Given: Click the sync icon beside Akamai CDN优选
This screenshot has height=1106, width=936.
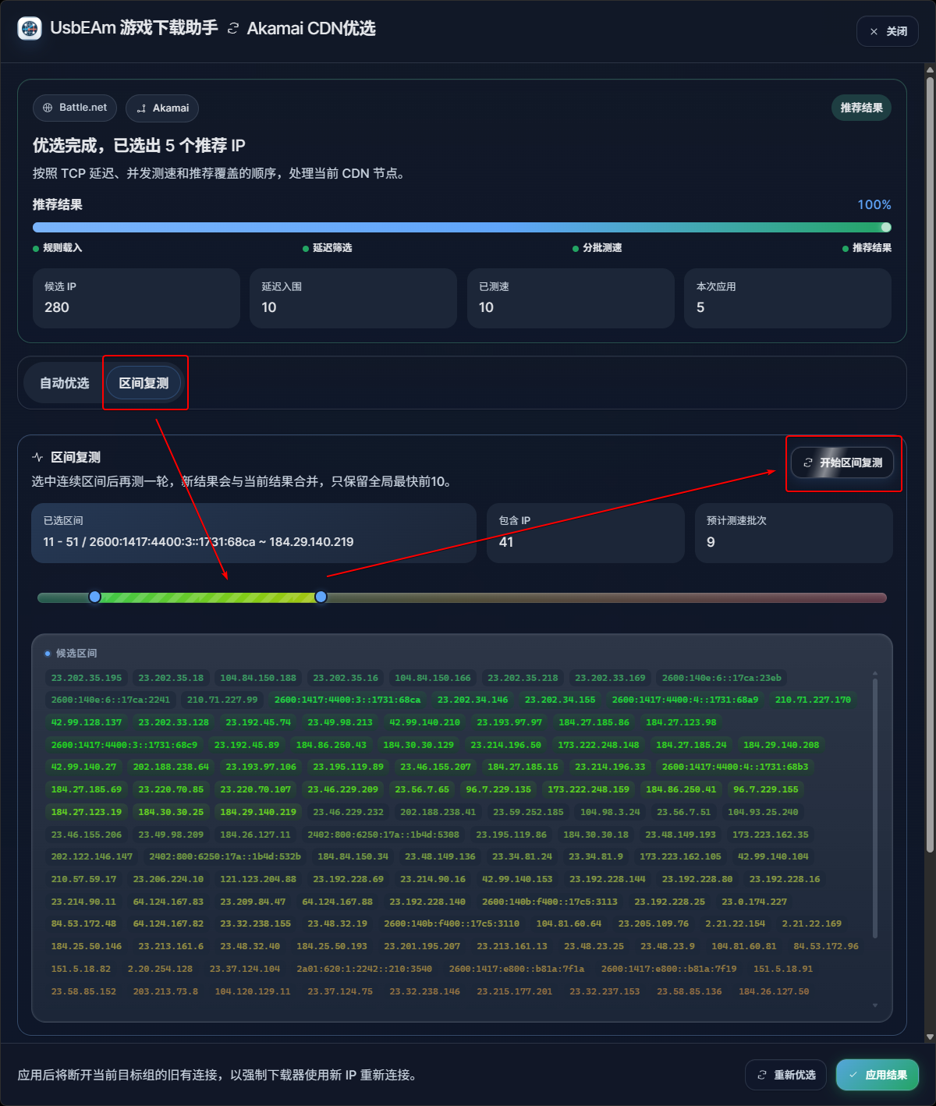Looking at the screenshot, I should [232, 29].
